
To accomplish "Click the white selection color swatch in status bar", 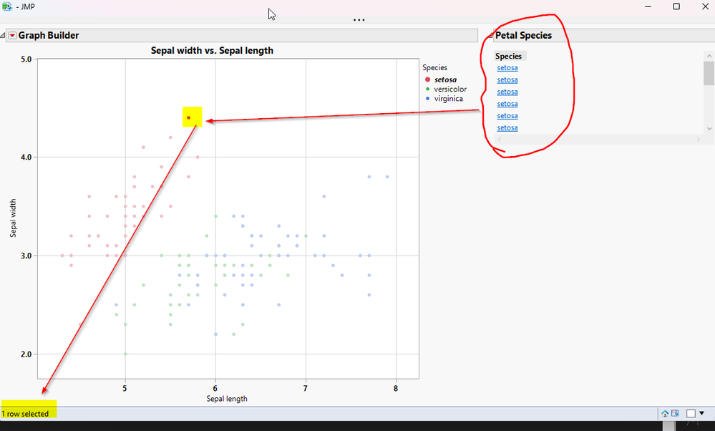I will coord(691,413).
